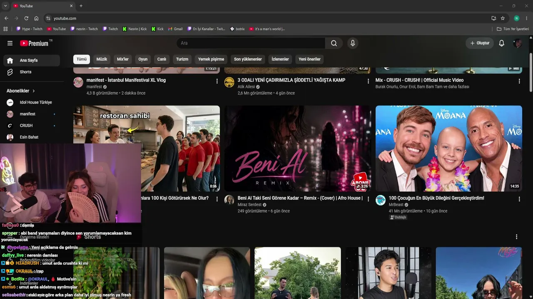
Task: Select the Yeni öneriler filter chip
Action: (x=309, y=59)
